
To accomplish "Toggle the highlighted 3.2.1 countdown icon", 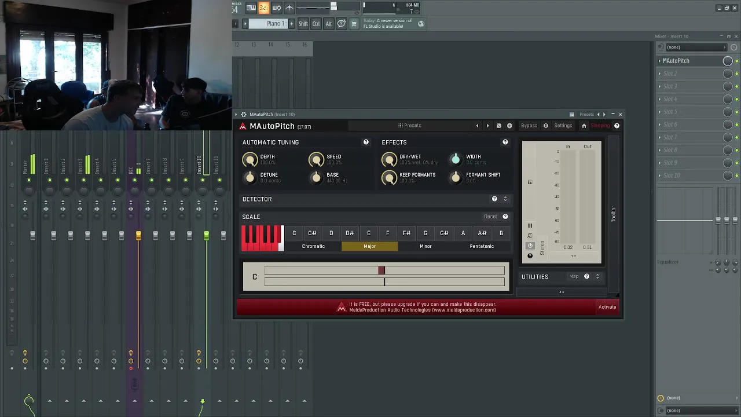I will [x=263, y=8].
